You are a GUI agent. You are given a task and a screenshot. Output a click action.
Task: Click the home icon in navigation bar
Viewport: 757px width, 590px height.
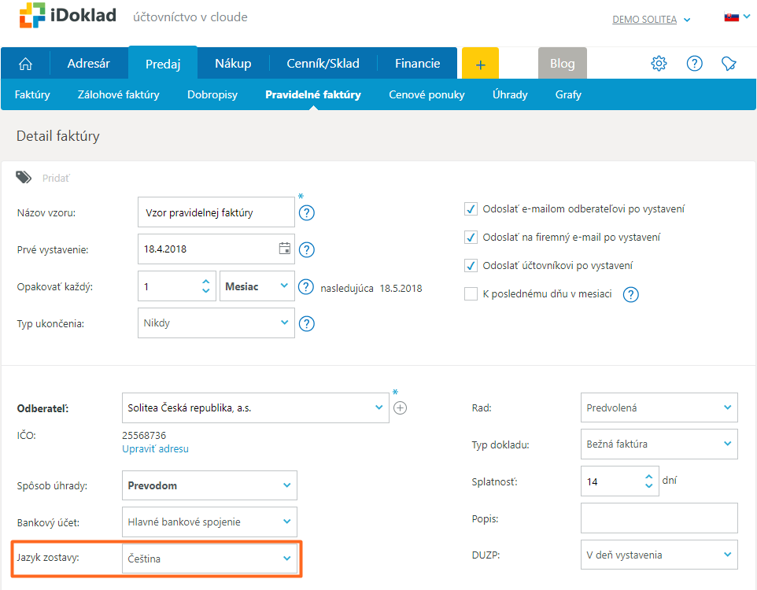click(26, 64)
